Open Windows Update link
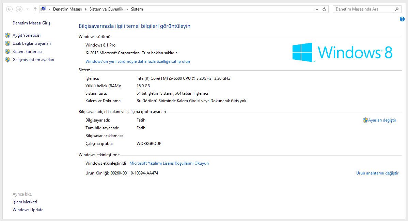This screenshot has height=221, width=408. tap(28, 209)
